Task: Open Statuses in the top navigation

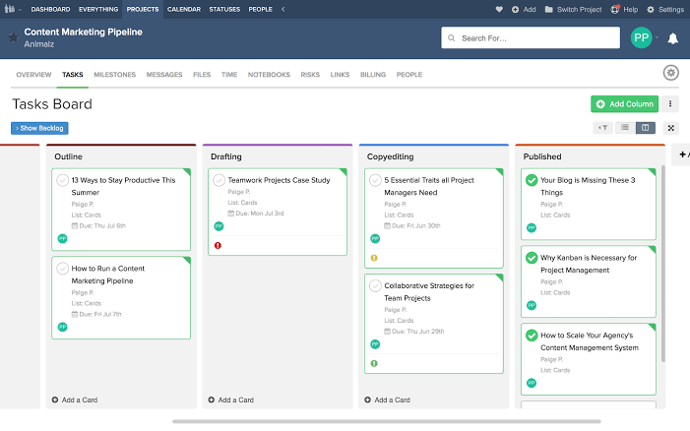Action: (x=224, y=9)
